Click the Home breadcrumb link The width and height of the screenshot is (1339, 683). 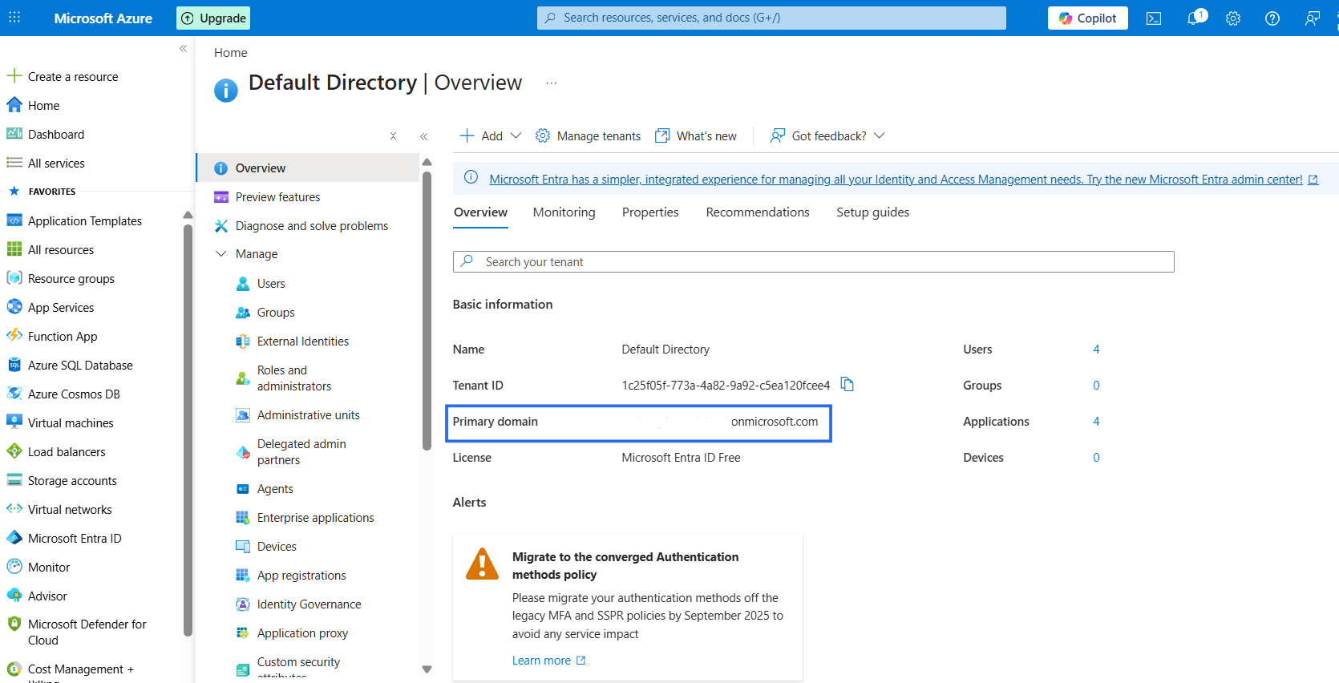[231, 53]
